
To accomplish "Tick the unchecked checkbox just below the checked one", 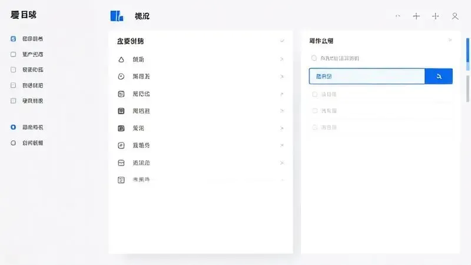I will pyautogui.click(x=13, y=54).
